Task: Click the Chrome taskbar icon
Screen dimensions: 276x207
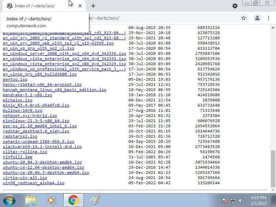Action: pyautogui.click(x=73, y=200)
